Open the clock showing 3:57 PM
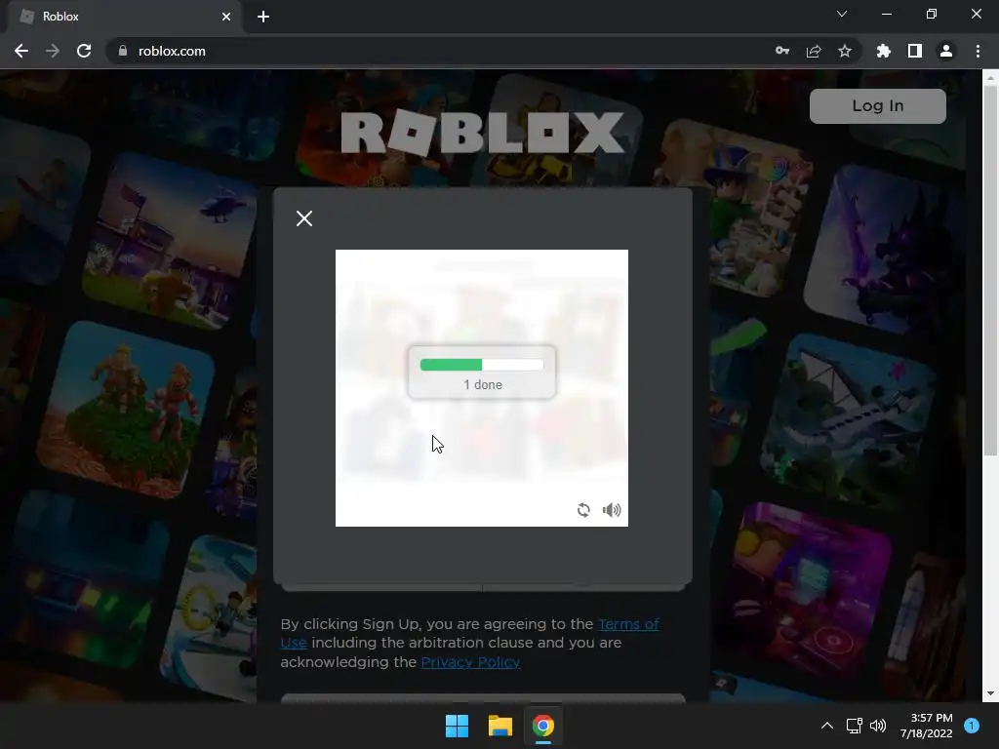 (x=926, y=726)
